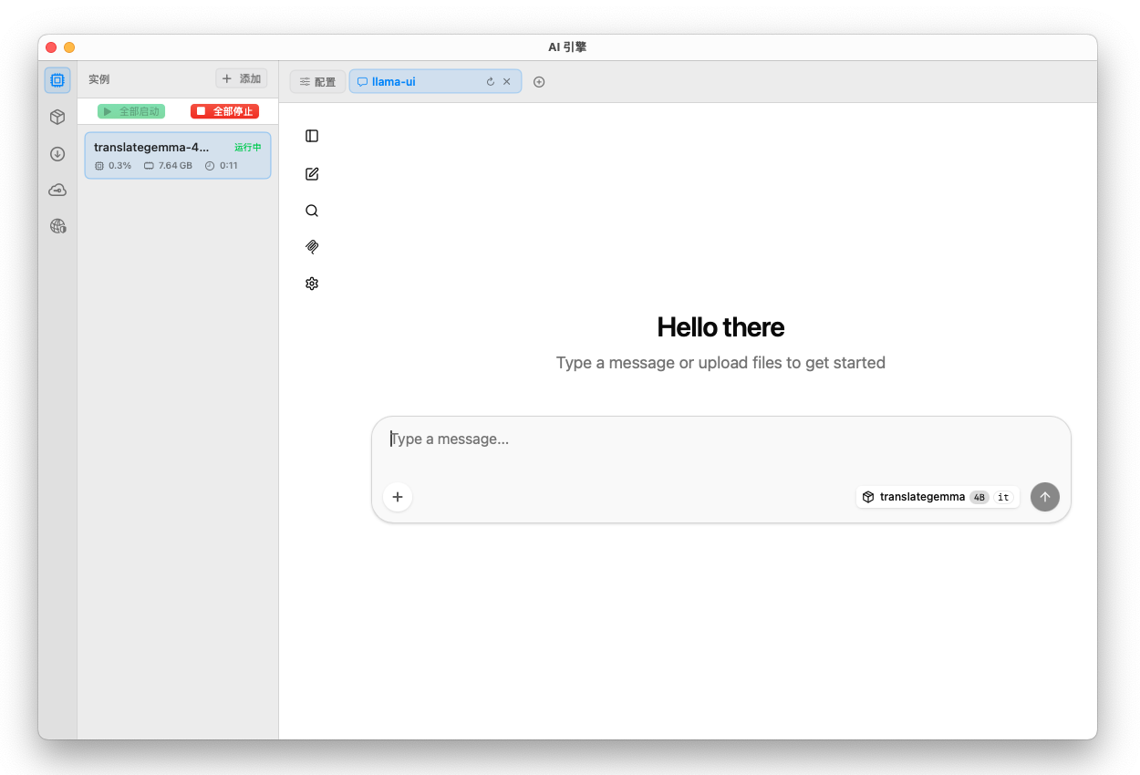
Task: Open the translategemma model selector
Action: click(x=937, y=497)
